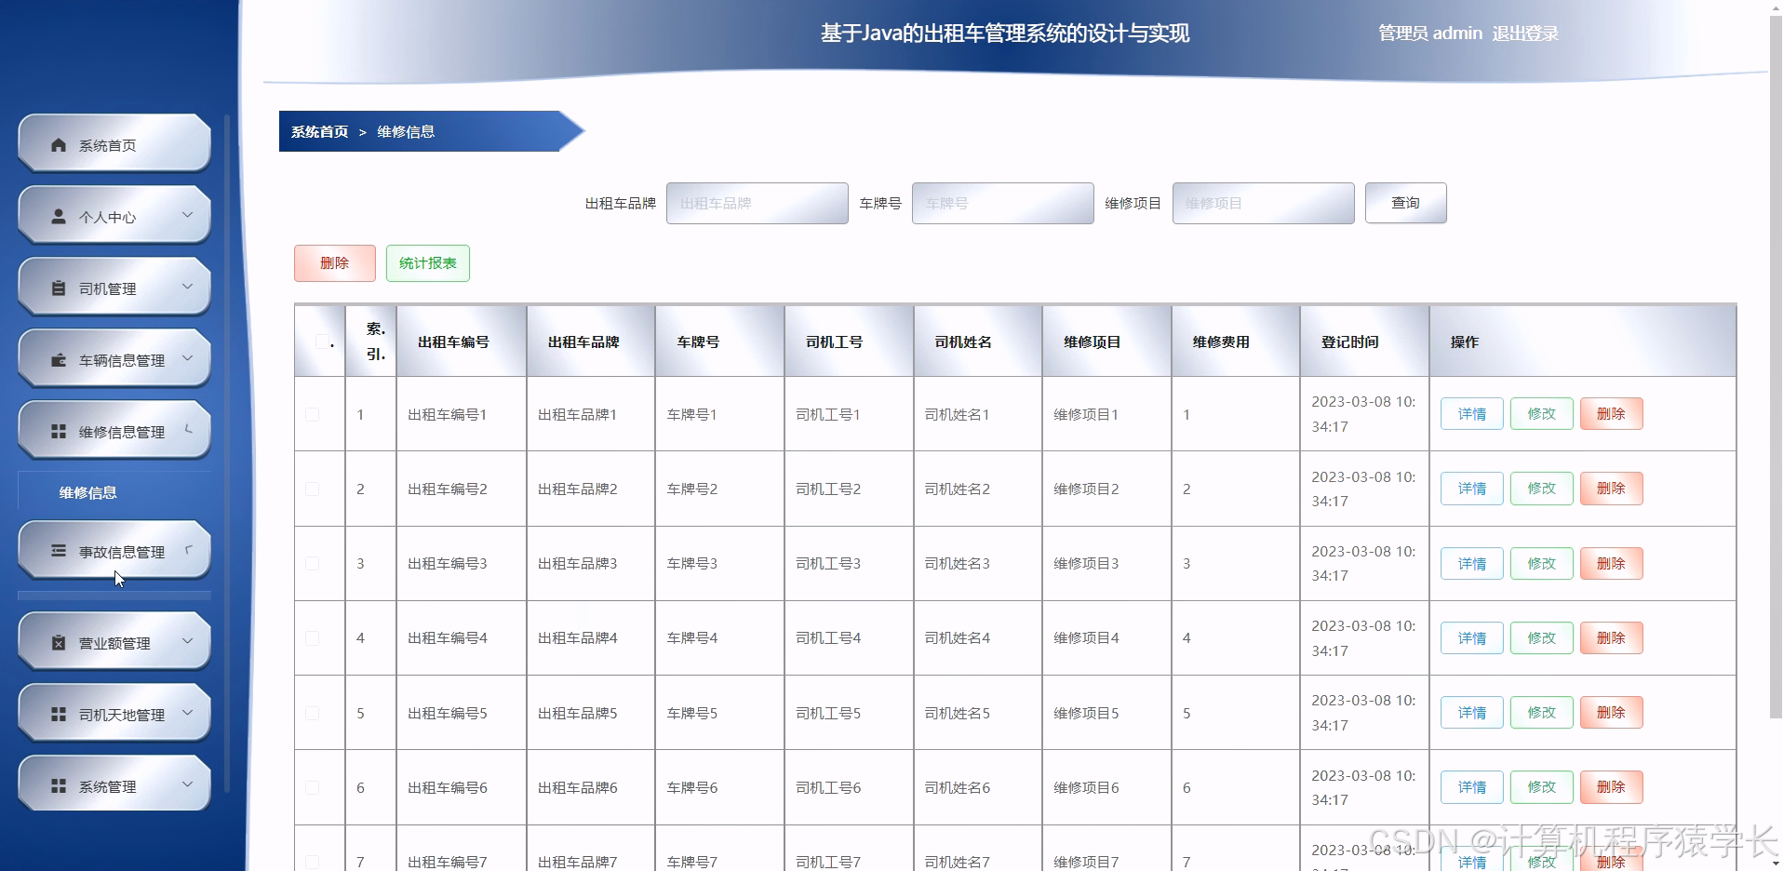Open 详情 for row 4
1783x871 pixels.
(x=1472, y=638)
